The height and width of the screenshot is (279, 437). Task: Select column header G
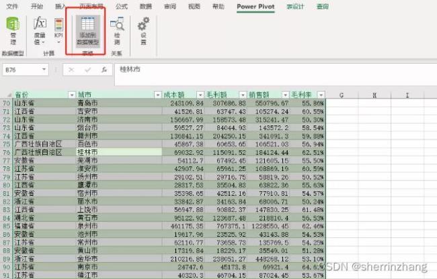click(342, 95)
